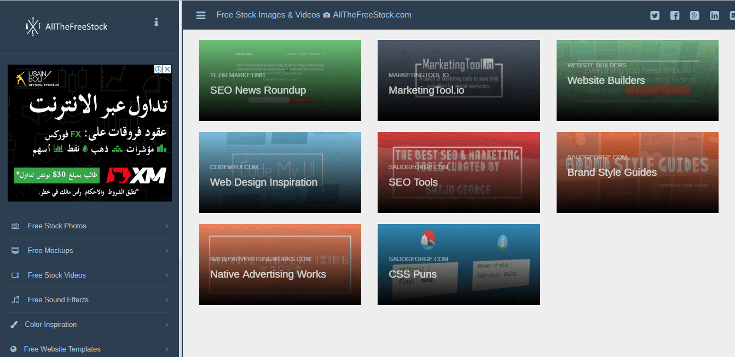Open the ad choices info icon
This screenshot has height=357, width=735.
click(159, 70)
